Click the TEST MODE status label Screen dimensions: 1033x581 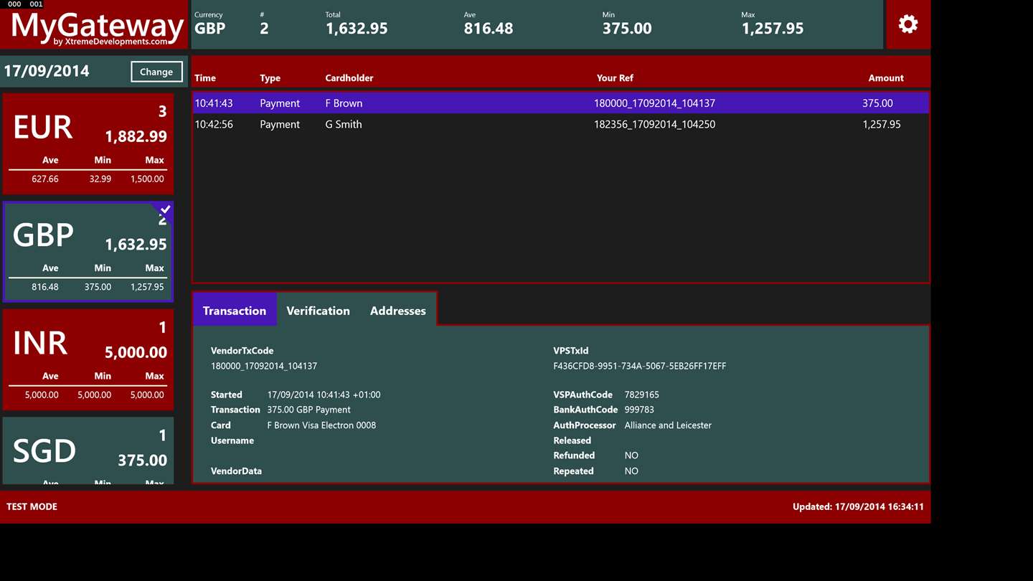click(x=32, y=506)
